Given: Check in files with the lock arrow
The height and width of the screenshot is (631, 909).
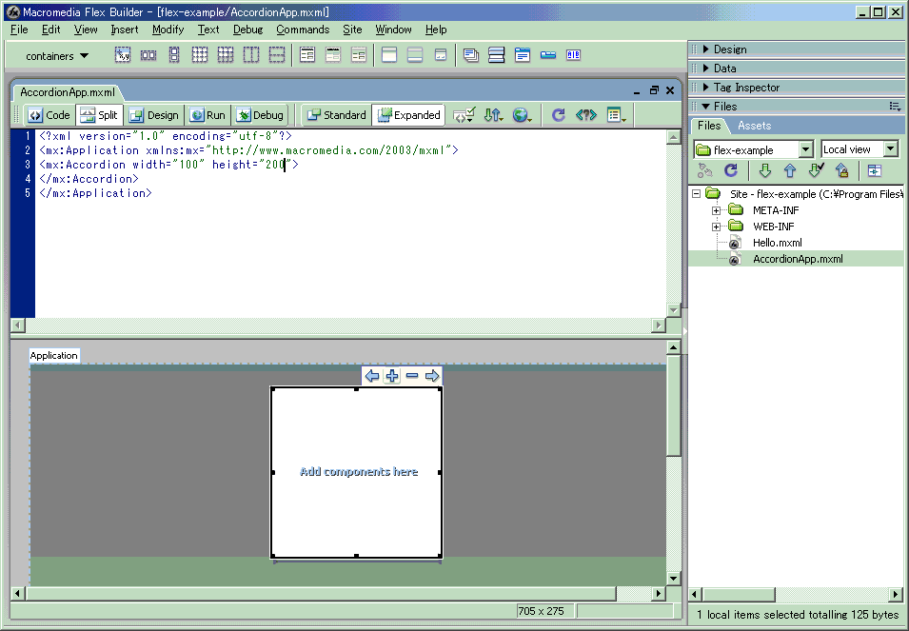Looking at the screenshot, I should (842, 170).
